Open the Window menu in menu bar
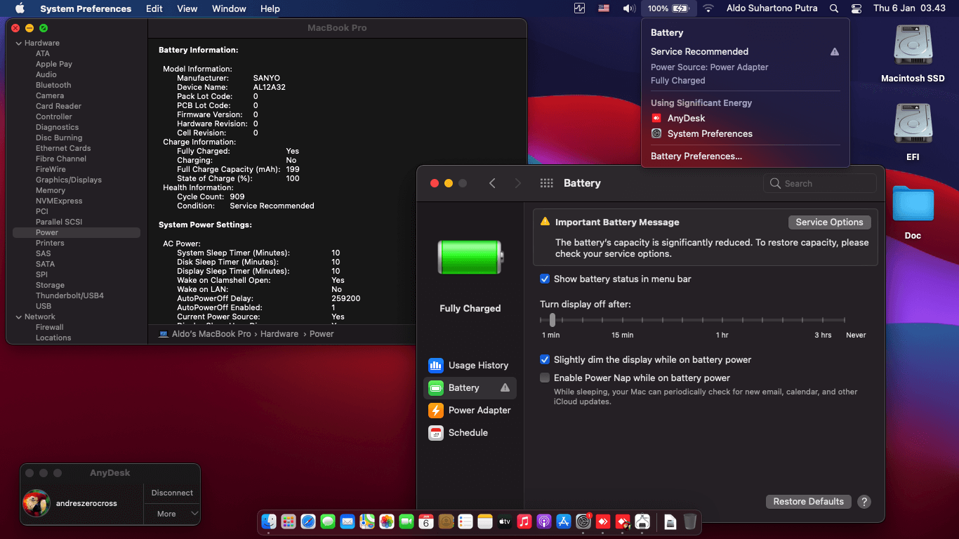The image size is (959, 539). (x=229, y=8)
